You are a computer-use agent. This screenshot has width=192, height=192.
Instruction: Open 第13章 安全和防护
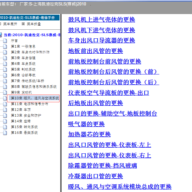point(26,115)
